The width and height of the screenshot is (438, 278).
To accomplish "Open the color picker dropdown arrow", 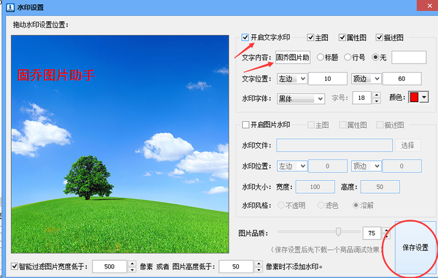I will tap(424, 97).
